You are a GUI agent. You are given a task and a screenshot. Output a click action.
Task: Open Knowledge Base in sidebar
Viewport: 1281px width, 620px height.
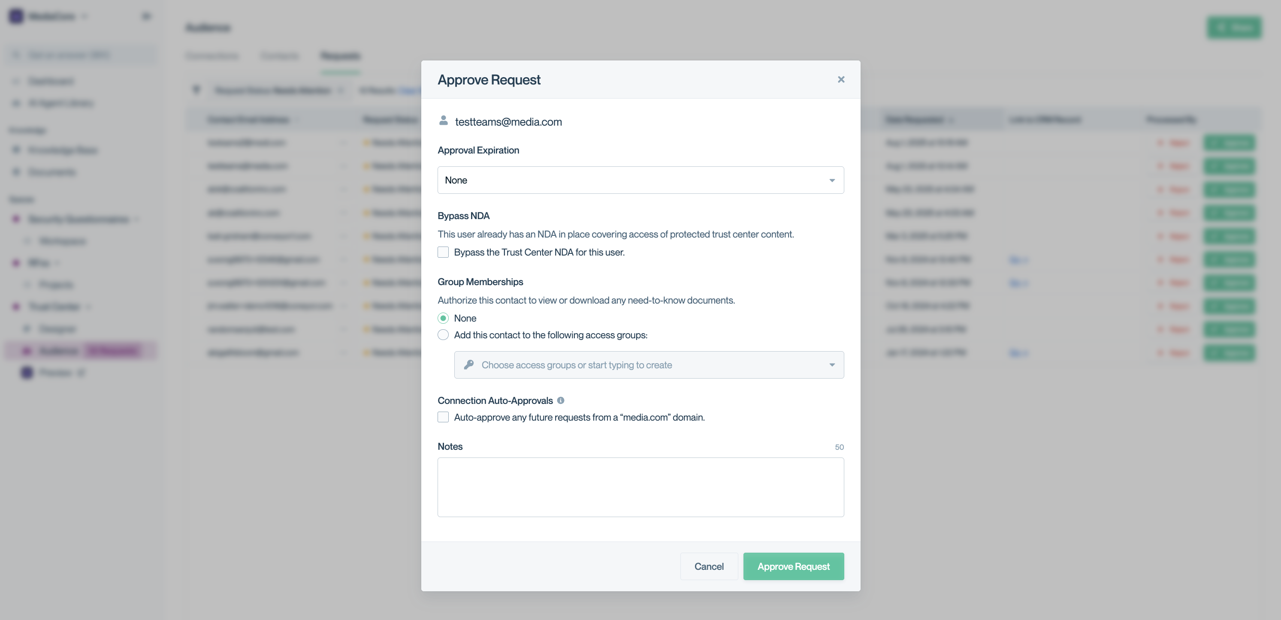(62, 150)
